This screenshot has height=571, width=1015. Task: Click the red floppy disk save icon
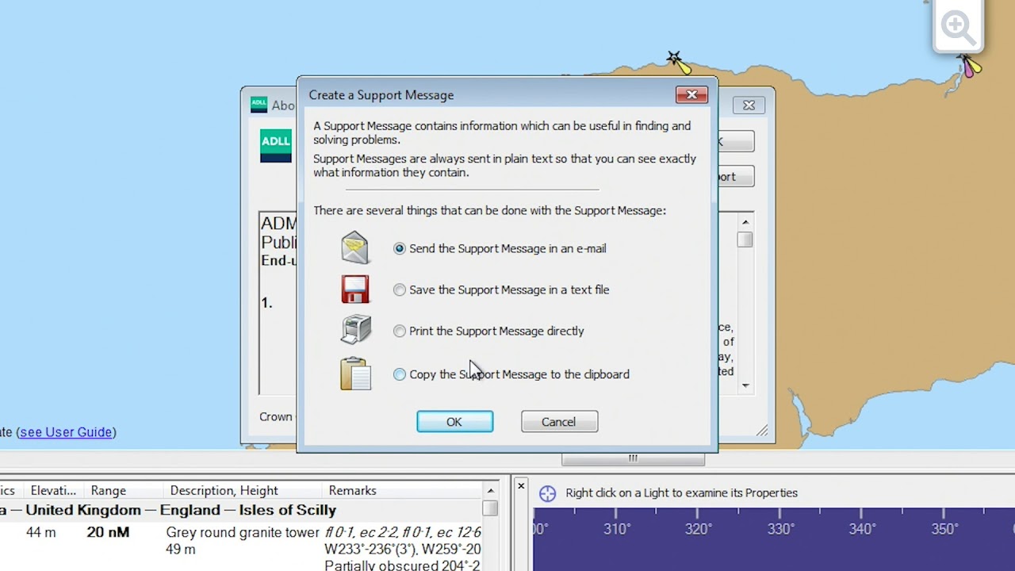click(x=355, y=289)
